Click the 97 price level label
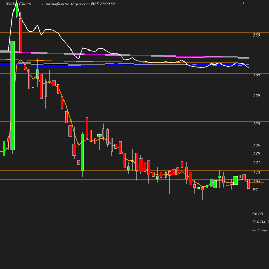Viewport: 269px width, 269px height. pos(256,189)
